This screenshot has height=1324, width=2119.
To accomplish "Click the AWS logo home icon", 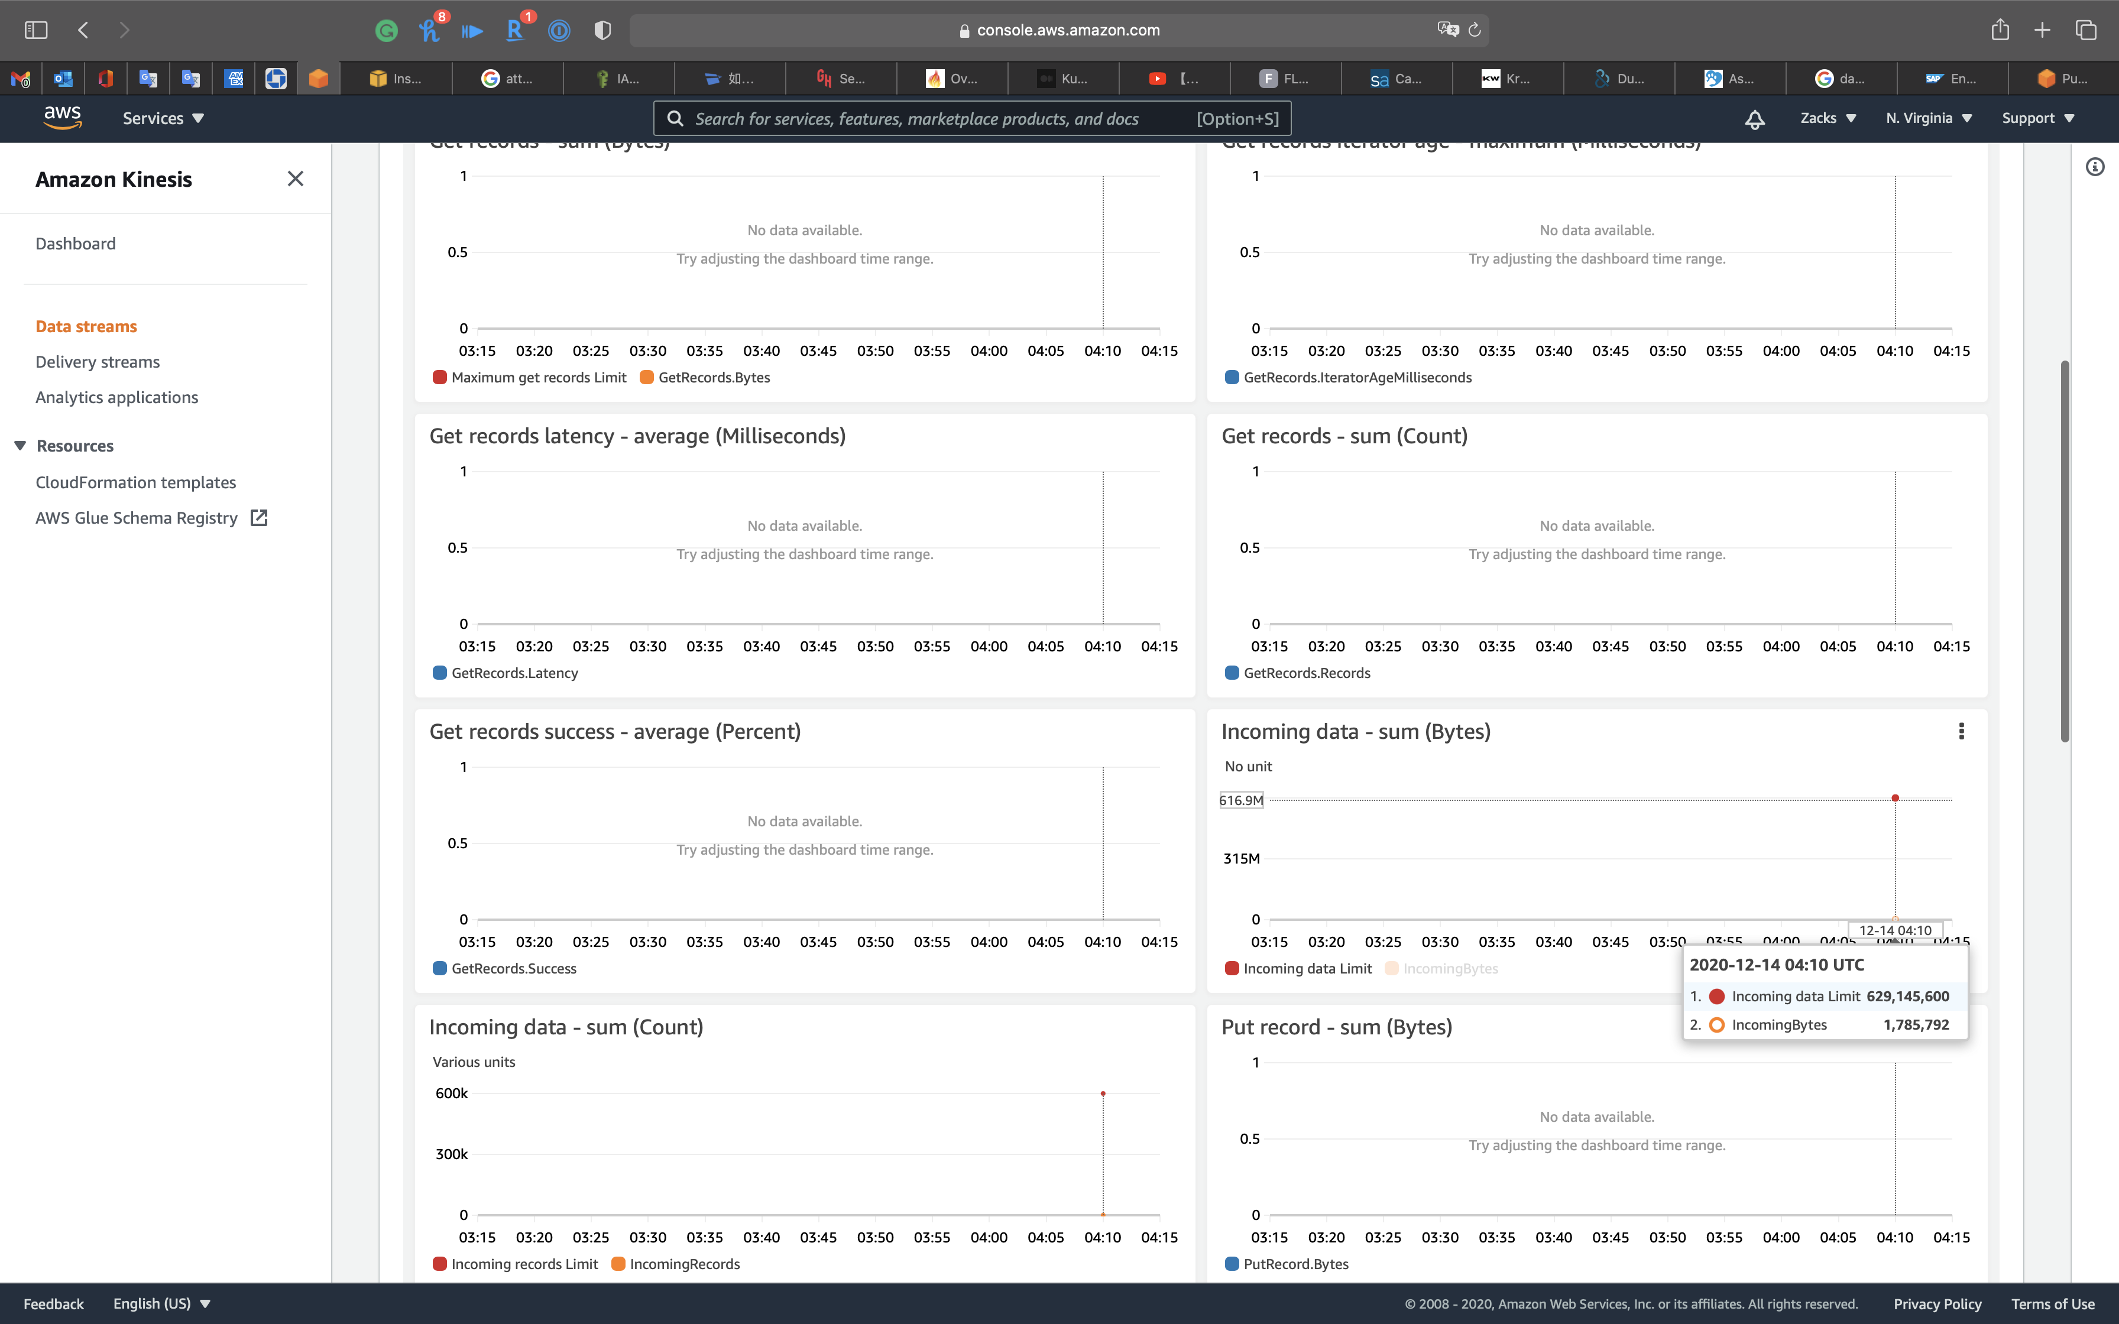I will tap(62, 118).
